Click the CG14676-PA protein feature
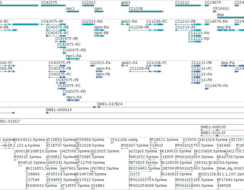Screen dimensions: 244x190 tap(207, 89)
